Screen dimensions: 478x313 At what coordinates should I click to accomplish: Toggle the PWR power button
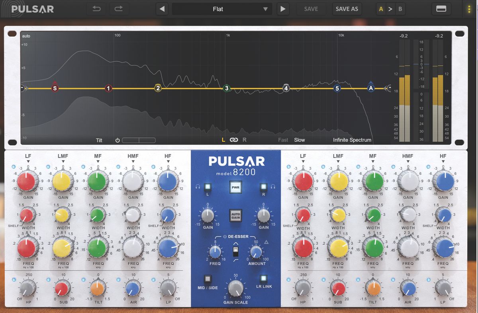pyautogui.click(x=236, y=187)
